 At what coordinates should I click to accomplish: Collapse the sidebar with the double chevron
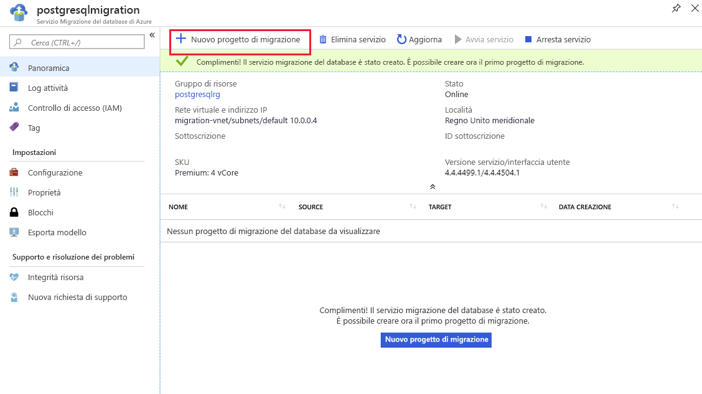point(152,35)
